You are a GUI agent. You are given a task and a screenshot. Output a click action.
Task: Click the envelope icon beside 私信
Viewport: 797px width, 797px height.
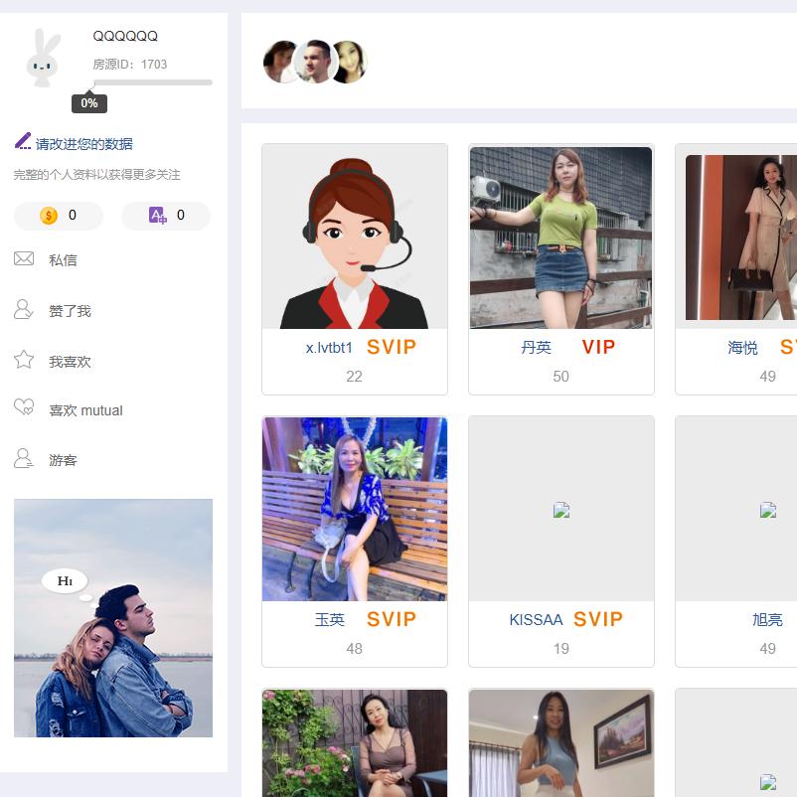tap(24, 259)
